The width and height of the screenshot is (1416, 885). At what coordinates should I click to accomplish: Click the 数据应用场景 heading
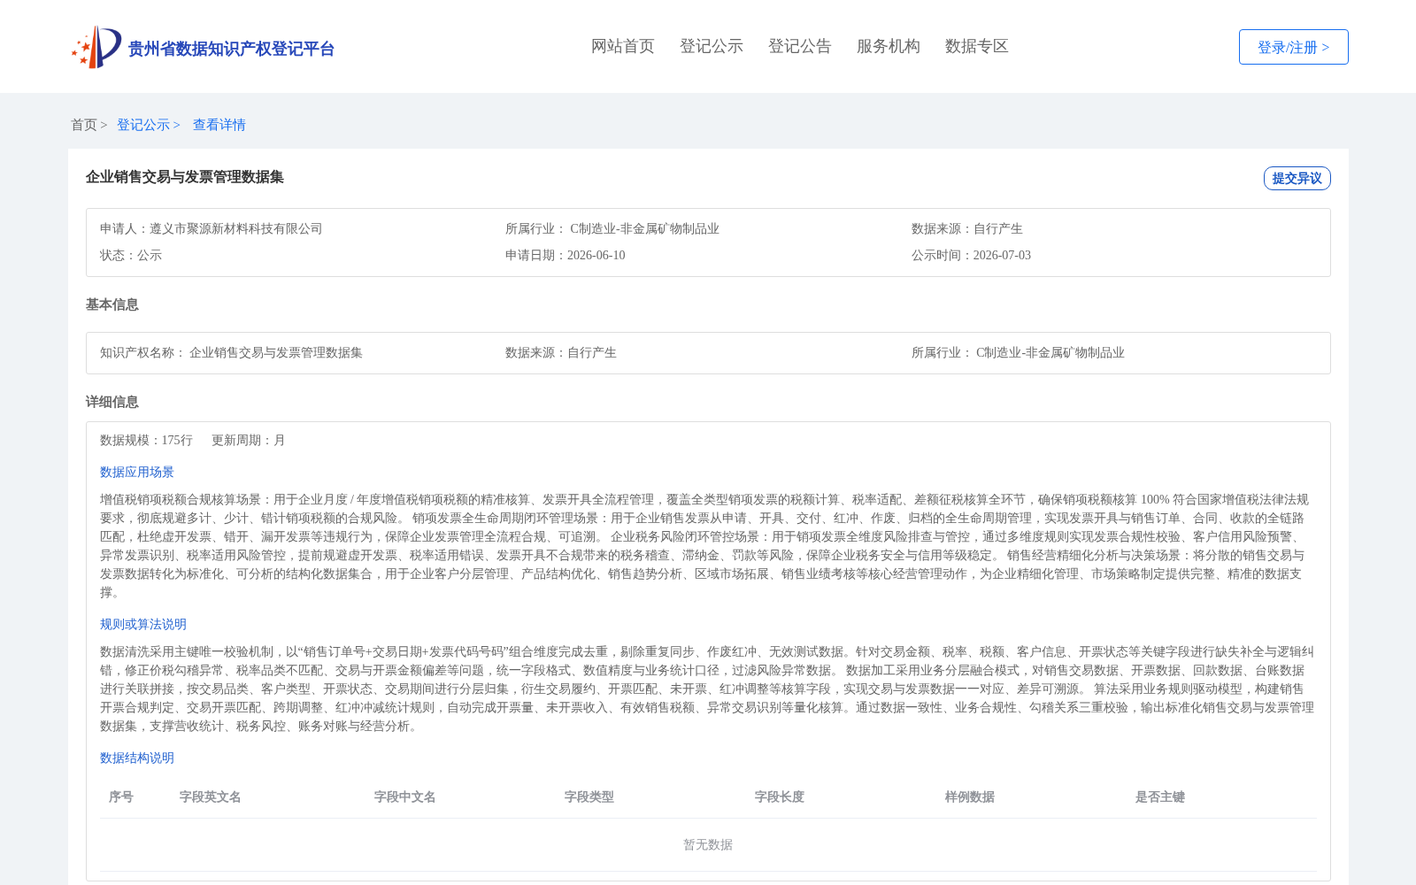(x=137, y=473)
